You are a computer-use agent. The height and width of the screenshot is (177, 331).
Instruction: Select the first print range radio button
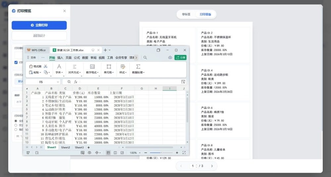[16, 121]
